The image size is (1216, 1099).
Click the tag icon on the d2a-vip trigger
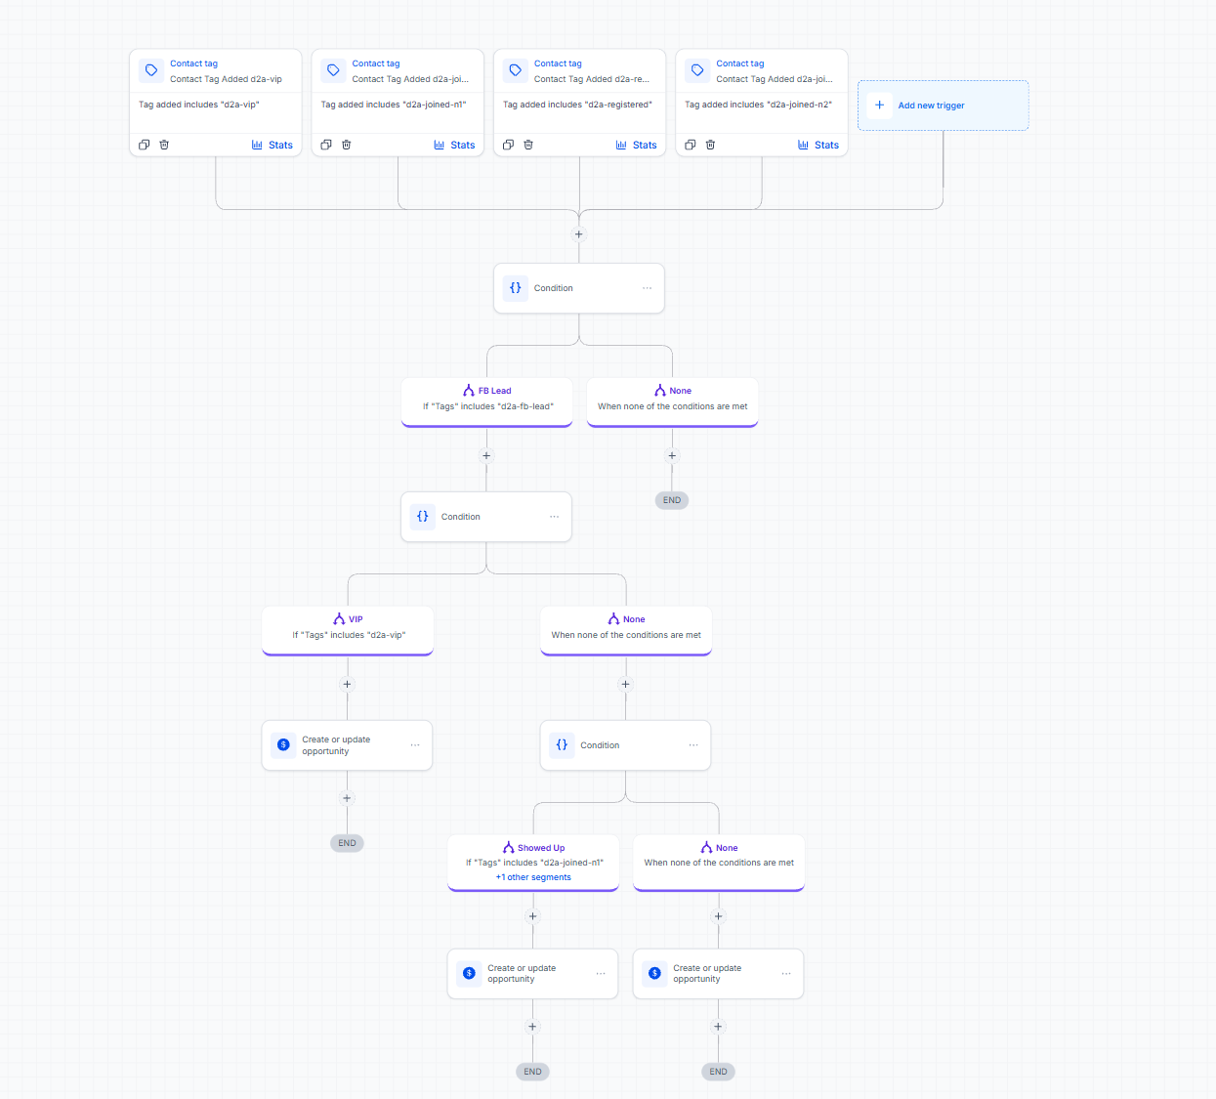(x=151, y=70)
